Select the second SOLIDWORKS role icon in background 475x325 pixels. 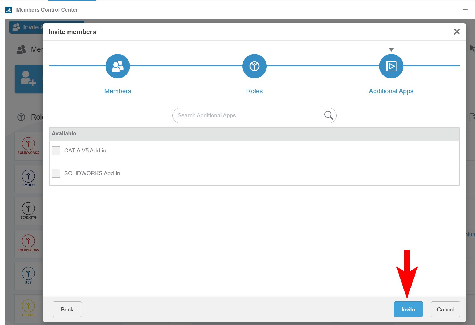coord(28,243)
